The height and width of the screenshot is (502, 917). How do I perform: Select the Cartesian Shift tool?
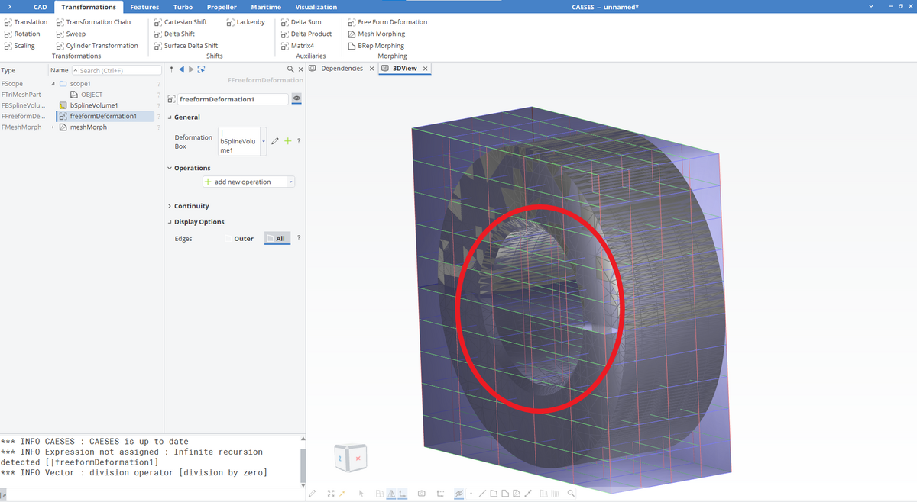pyautogui.click(x=183, y=21)
